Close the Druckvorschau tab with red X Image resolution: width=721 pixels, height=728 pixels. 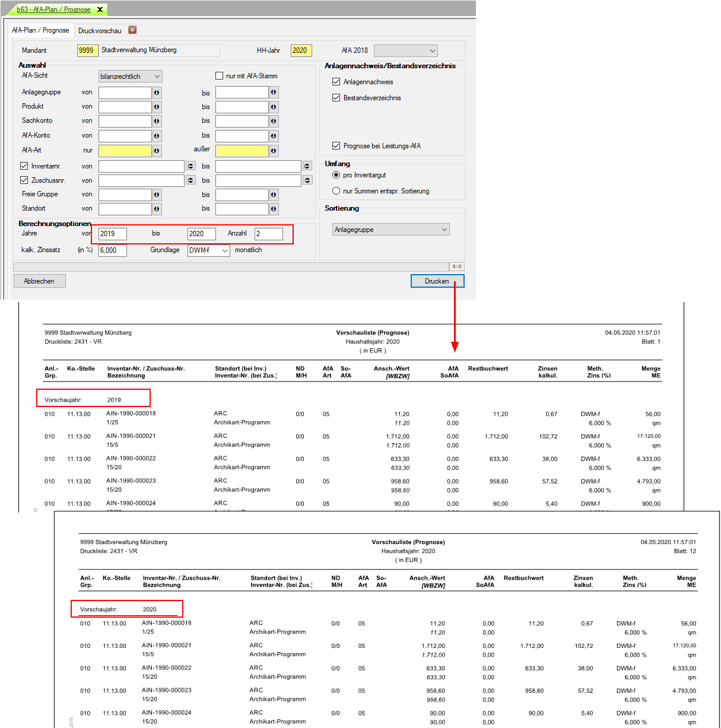point(132,30)
